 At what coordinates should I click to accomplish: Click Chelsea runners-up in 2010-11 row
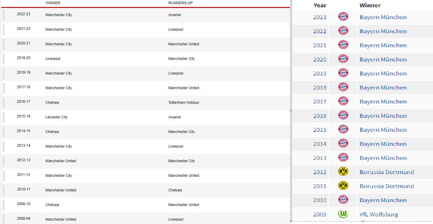coord(175,190)
